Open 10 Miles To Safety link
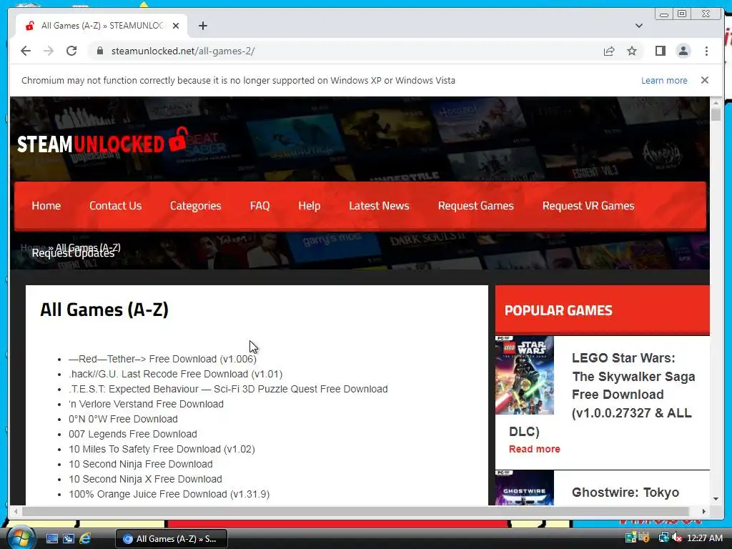This screenshot has height=549, width=732. 162,449
